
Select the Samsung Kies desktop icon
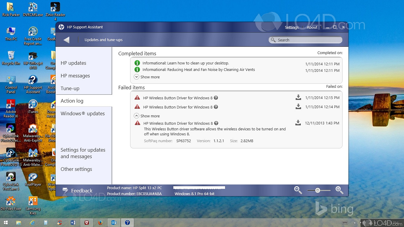33,205
